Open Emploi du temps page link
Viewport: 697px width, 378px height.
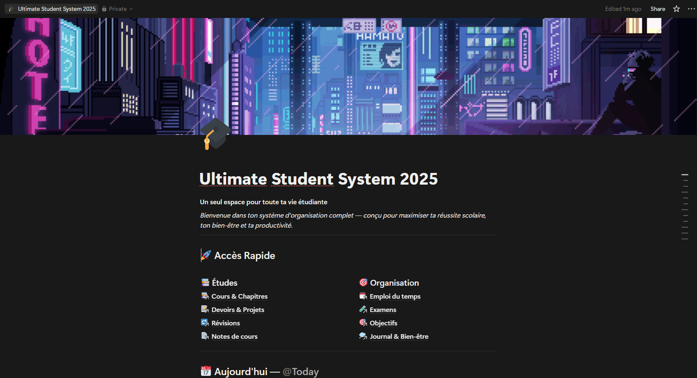tap(395, 296)
